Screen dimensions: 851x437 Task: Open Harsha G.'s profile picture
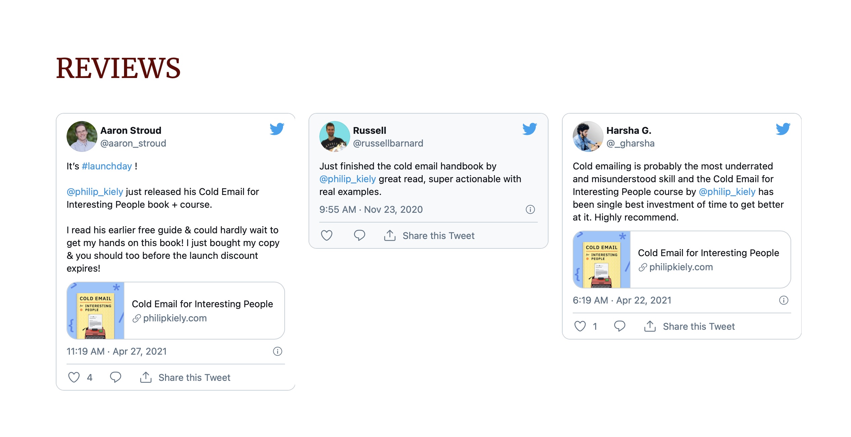(x=588, y=136)
